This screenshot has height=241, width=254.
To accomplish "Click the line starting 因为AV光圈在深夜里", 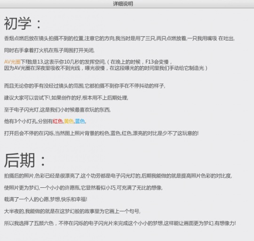I will pyautogui.click(x=106, y=68).
